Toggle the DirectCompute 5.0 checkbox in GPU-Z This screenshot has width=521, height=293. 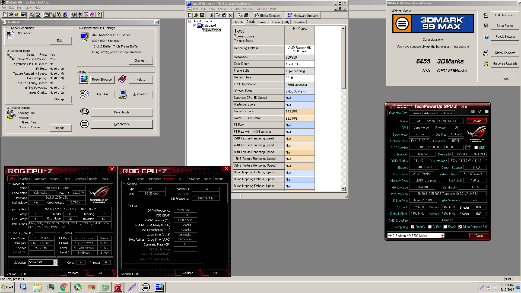[460, 227]
